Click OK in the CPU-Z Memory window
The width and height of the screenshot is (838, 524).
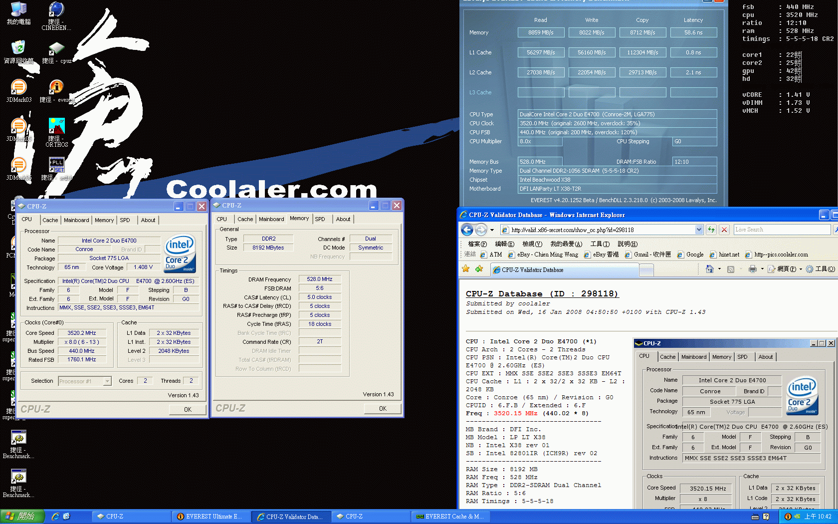pos(383,408)
